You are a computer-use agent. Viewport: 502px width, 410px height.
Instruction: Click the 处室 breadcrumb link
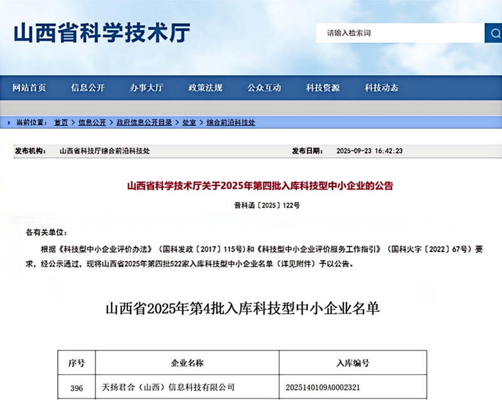(189, 123)
